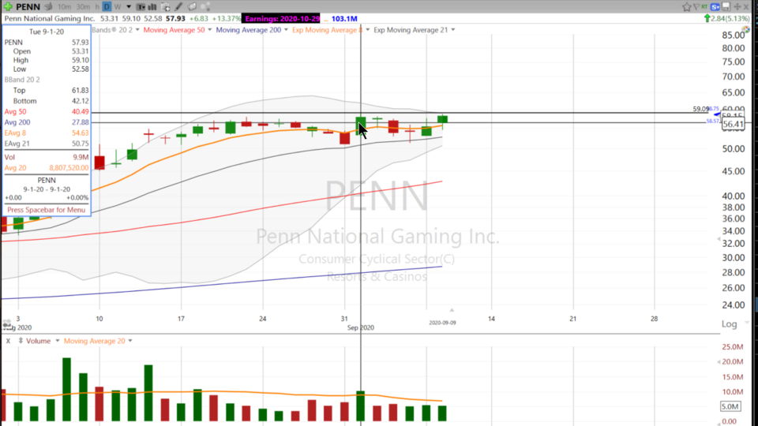Click the note tag icon in toolbar
This screenshot has height=426, width=758.
192,6
